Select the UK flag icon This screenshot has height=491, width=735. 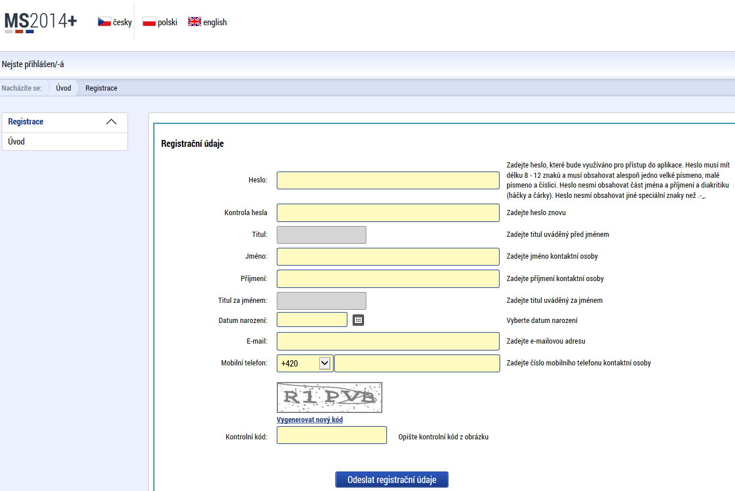tap(195, 22)
